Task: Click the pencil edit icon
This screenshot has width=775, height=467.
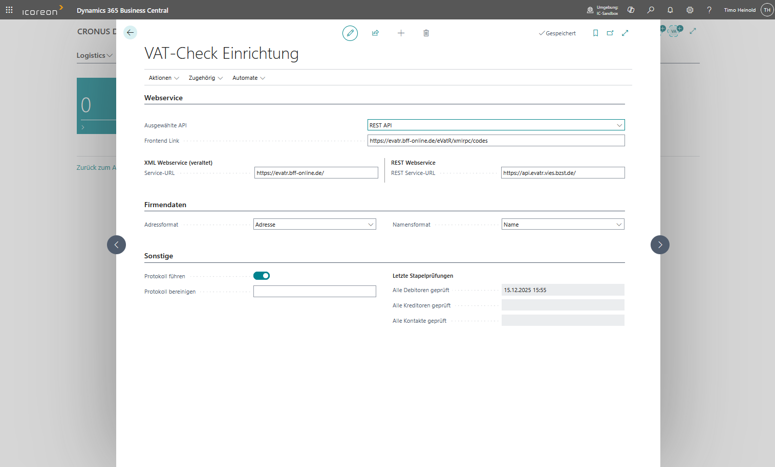Action: tap(350, 33)
